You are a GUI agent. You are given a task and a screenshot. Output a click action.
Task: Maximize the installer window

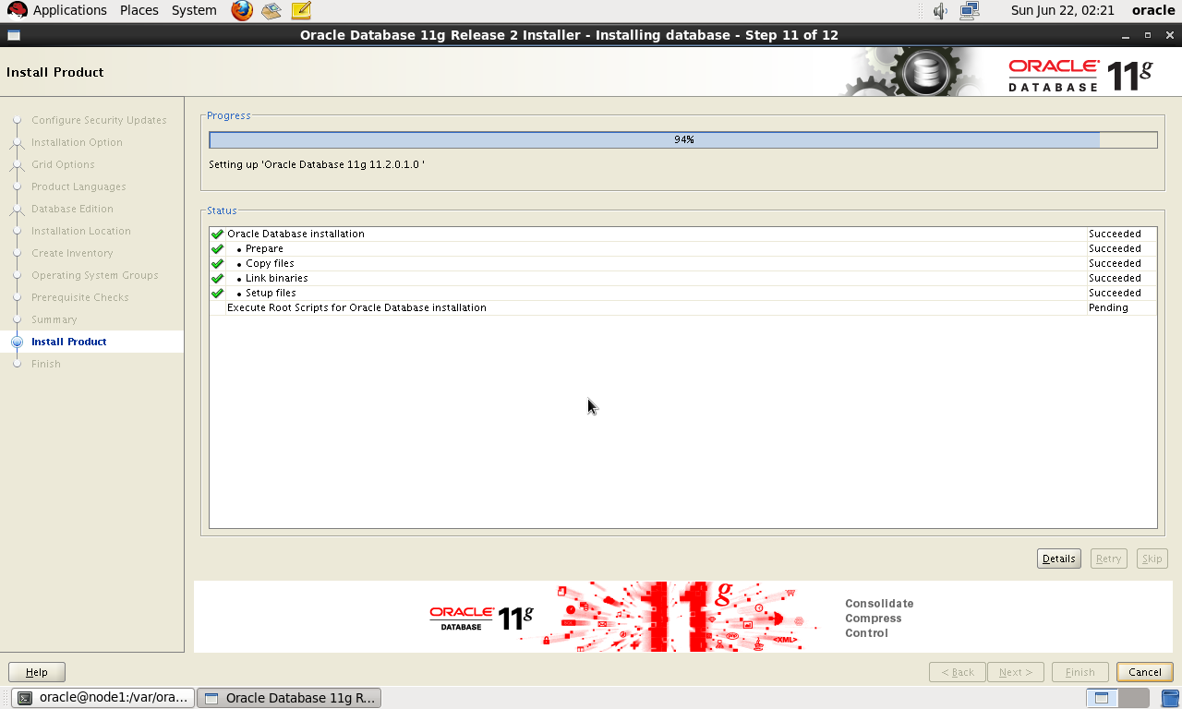pyautogui.click(x=1148, y=35)
